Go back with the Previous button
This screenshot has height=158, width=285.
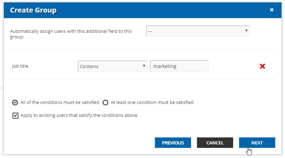173,143
